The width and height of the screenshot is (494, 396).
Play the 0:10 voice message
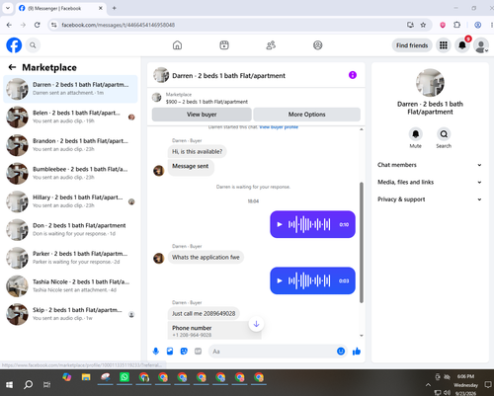pos(280,224)
